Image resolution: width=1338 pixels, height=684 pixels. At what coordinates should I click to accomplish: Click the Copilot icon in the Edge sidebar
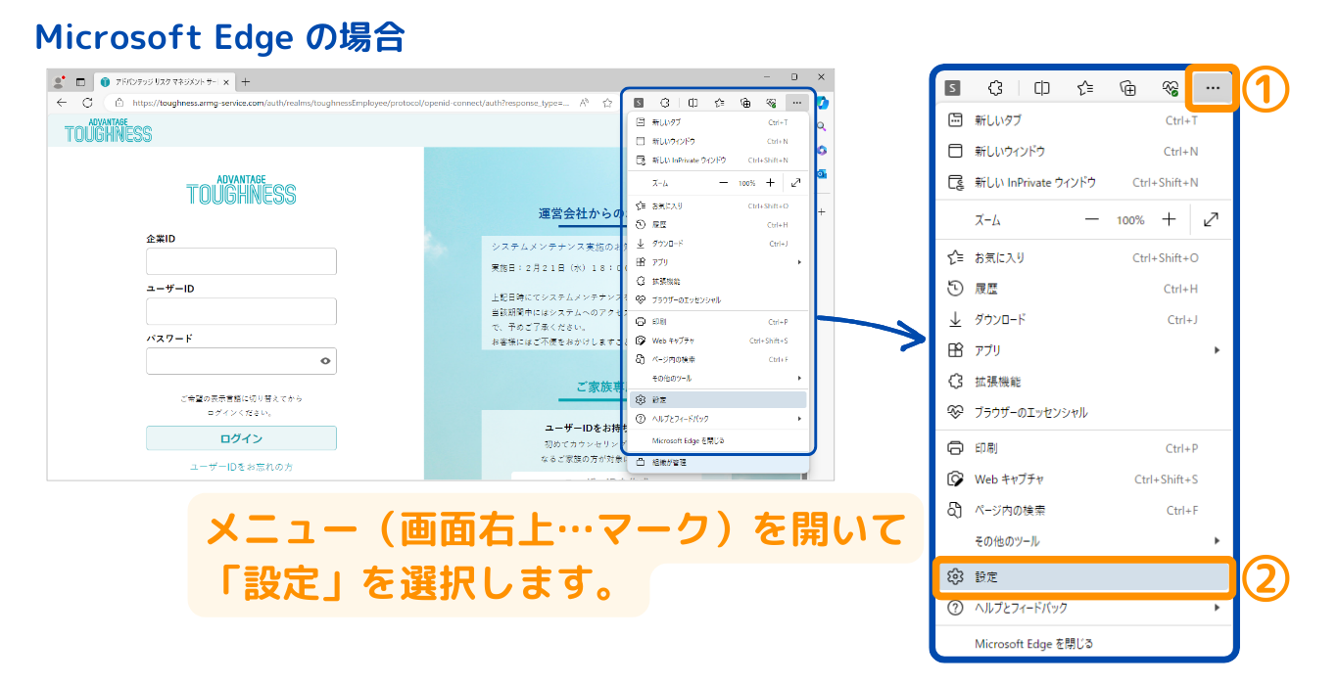pyautogui.click(x=823, y=102)
